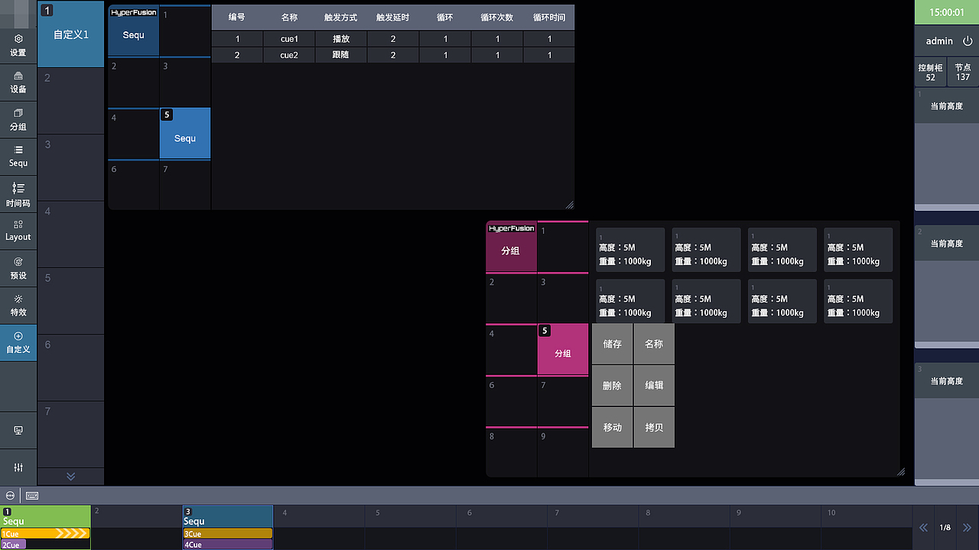The height and width of the screenshot is (550, 979).
Task: Select empty cell 9 in 分组 grid
Action: pyautogui.click(x=563, y=452)
